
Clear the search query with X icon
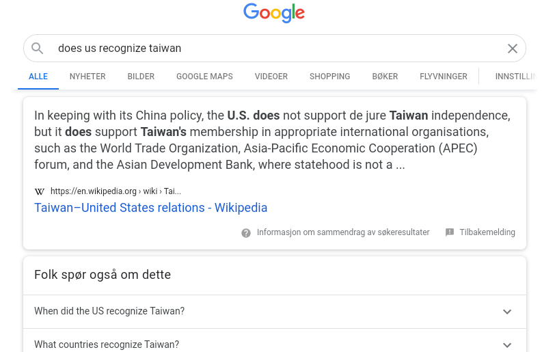[x=512, y=49]
